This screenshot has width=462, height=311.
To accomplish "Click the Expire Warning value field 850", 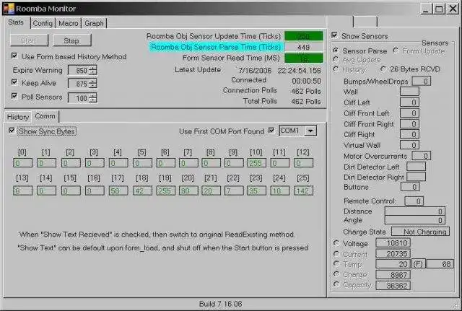I will [x=79, y=70].
